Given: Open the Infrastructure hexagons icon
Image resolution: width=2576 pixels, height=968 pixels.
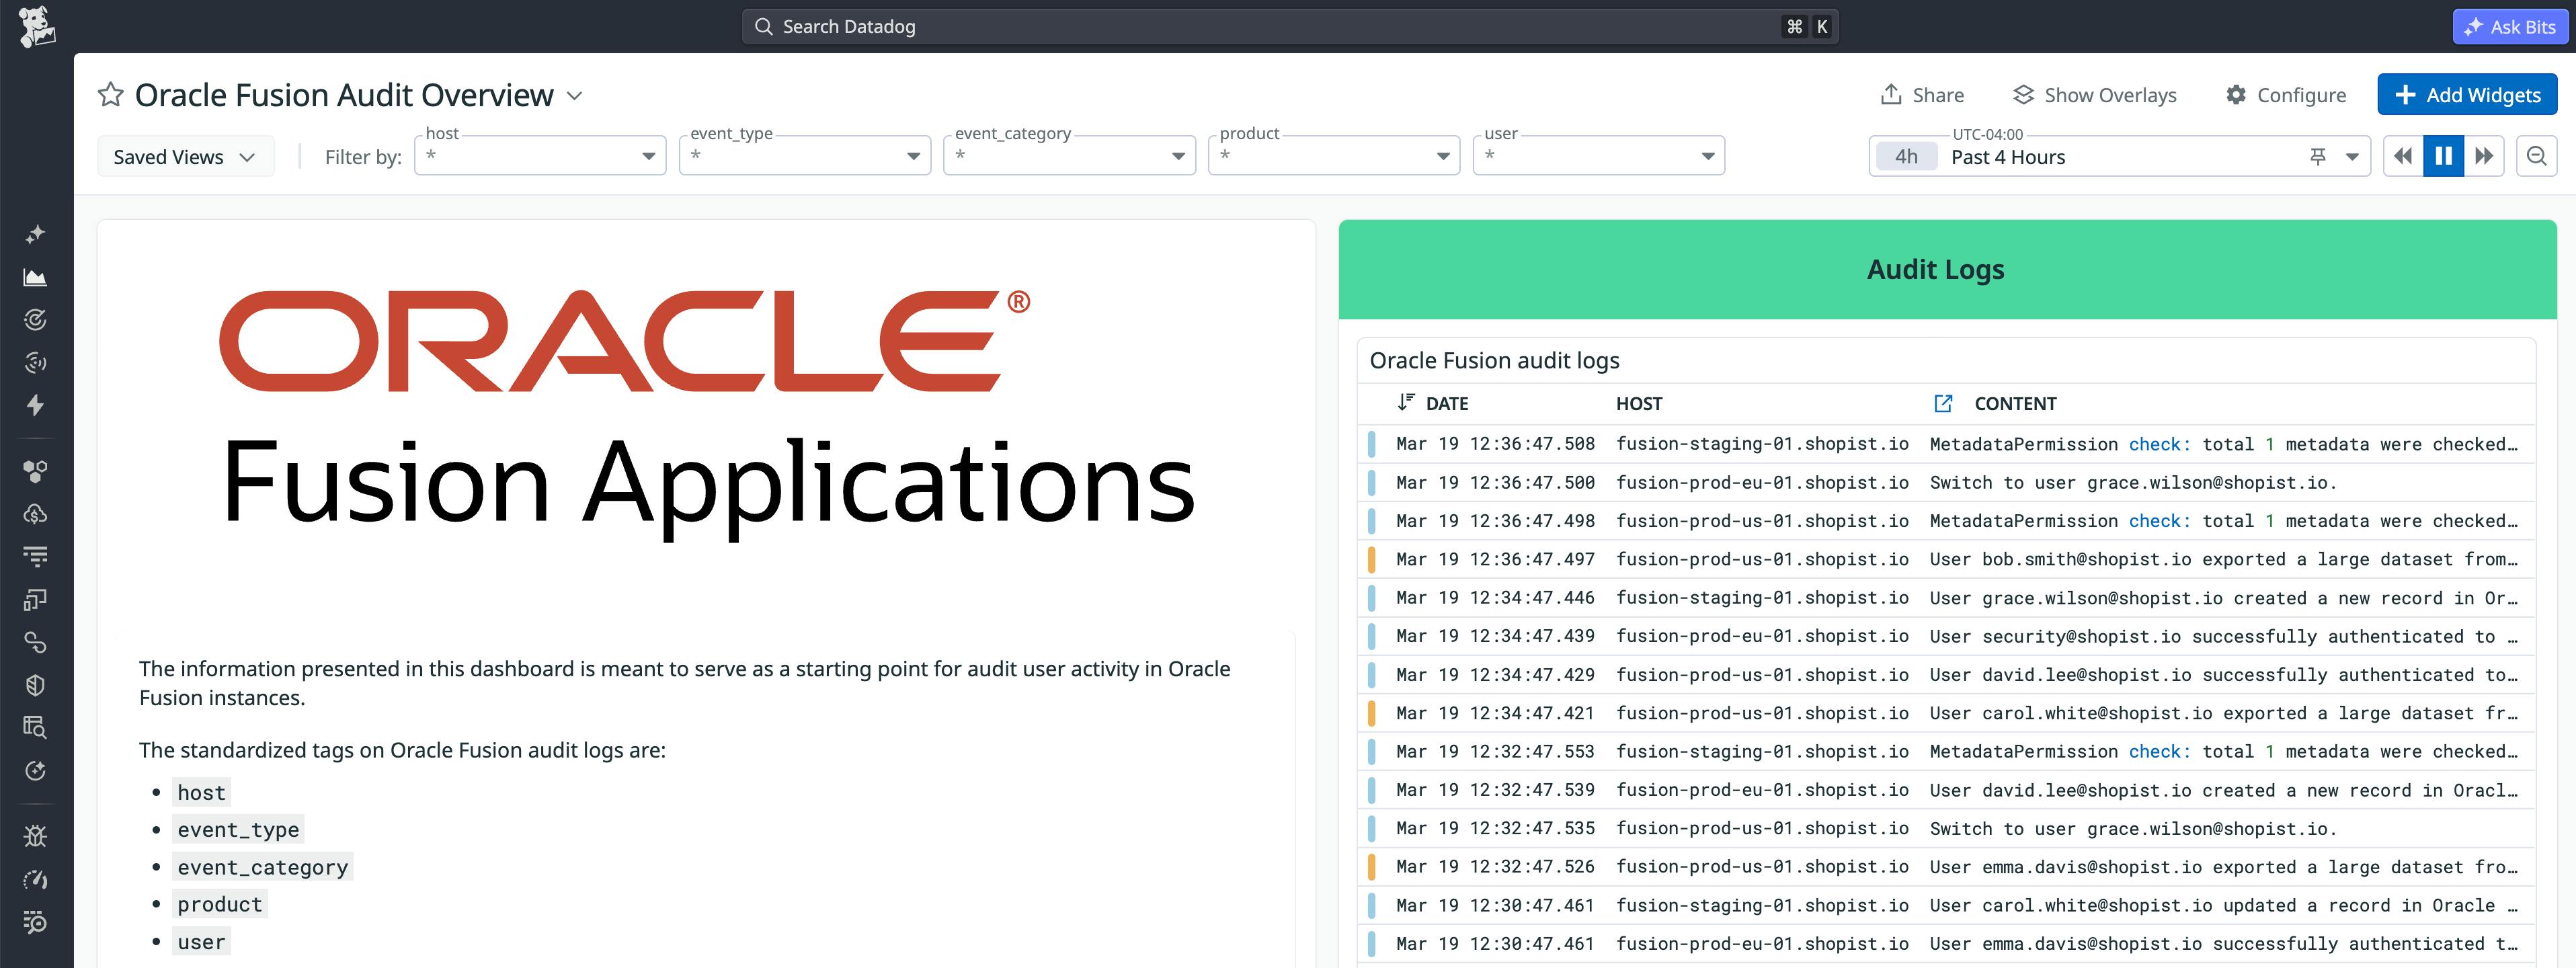Looking at the screenshot, I should [36, 469].
